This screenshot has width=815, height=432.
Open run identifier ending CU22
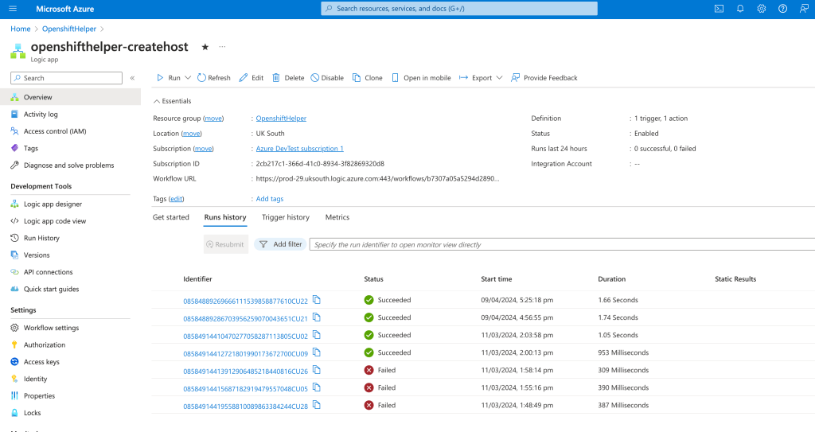(x=245, y=301)
